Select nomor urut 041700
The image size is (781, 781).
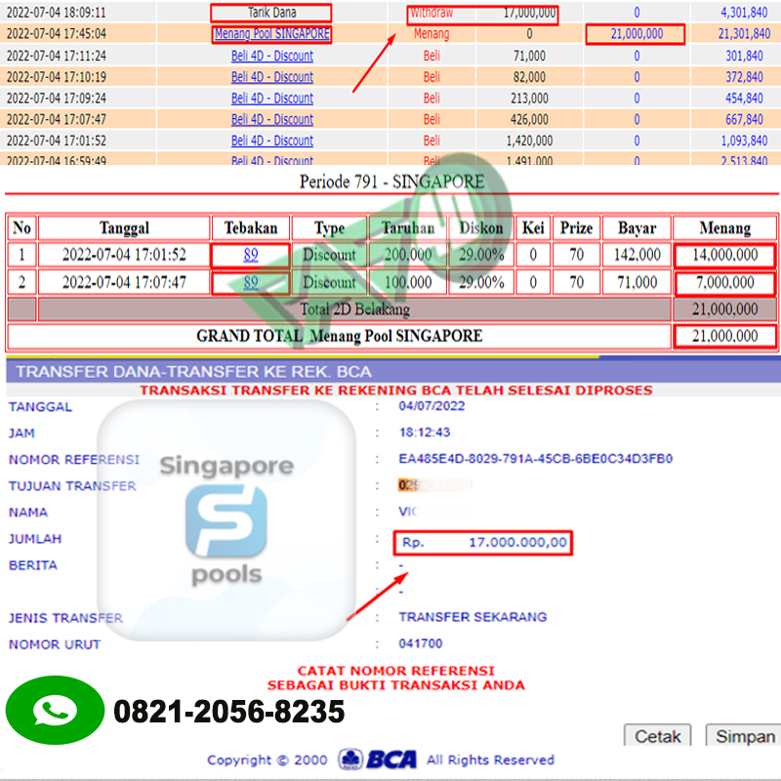[x=421, y=643]
